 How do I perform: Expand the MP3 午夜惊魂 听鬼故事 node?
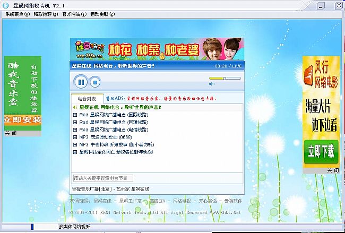pos(75,144)
